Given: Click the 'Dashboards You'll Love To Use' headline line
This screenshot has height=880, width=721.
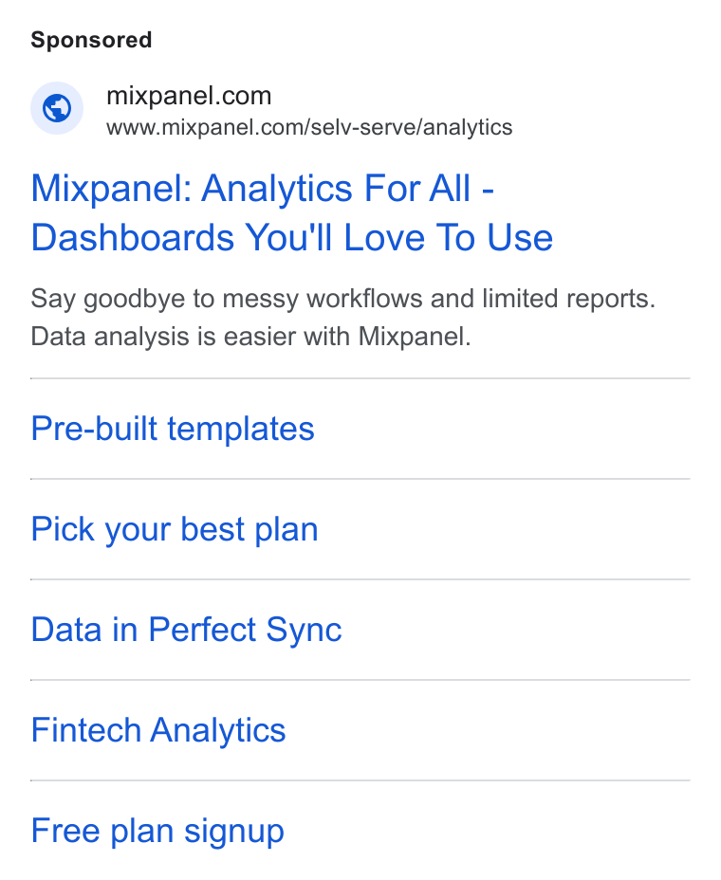Looking at the screenshot, I should click(x=292, y=237).
